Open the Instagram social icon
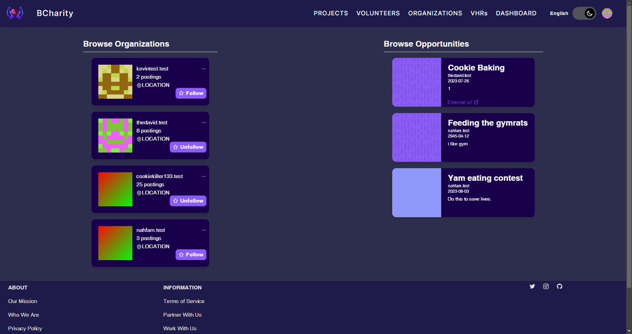The width and height of the screenshot is (632, 334). [x=546, y=286]
